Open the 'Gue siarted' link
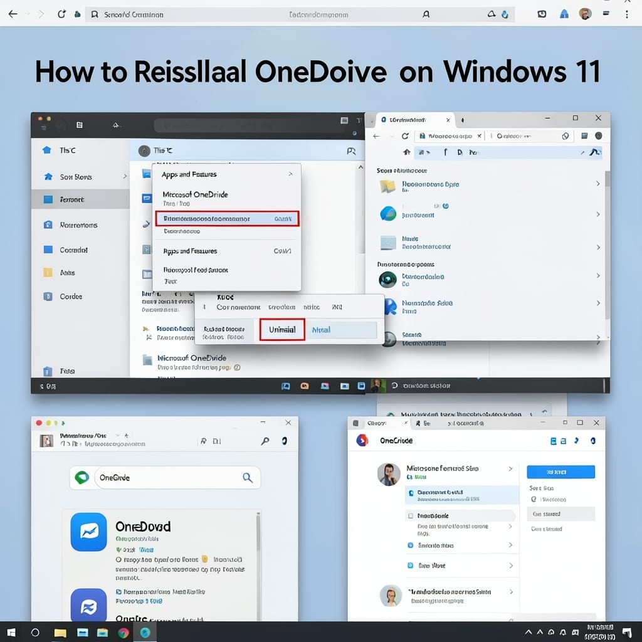642x642 pixels. pyautogui.click(x=546, y=529)
